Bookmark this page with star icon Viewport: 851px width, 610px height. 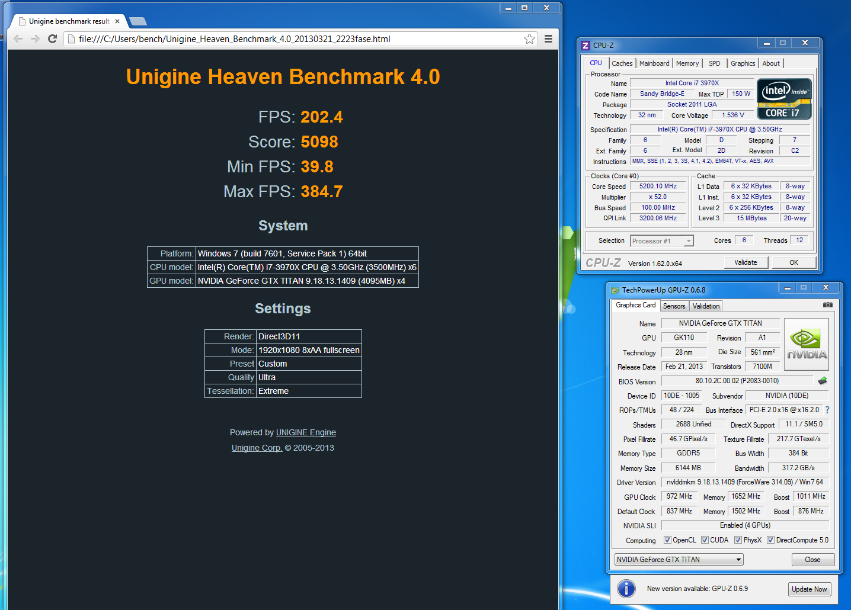pyautogui.click(x=529, y=38)
